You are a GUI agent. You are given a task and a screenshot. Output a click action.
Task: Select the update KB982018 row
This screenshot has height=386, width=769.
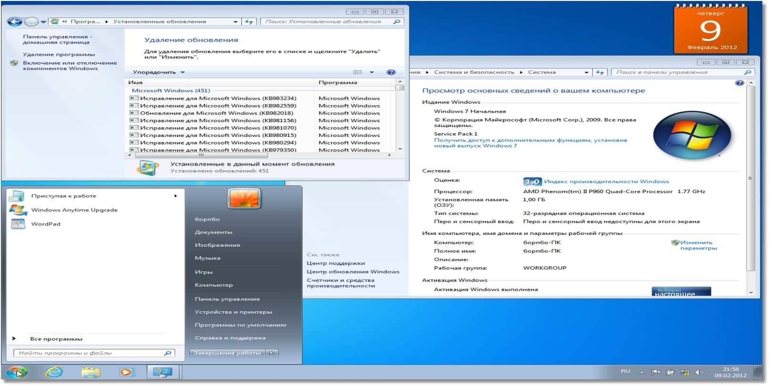[260, 113]
